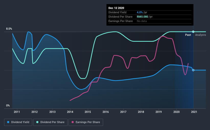Screen dimensions: 210x130
Task: Click the Dec 12 2020 tooltip date
Action: (116, 8)
